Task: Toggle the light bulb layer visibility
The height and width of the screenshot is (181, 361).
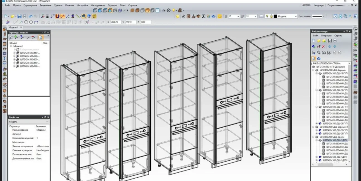Action: point(267,16)
